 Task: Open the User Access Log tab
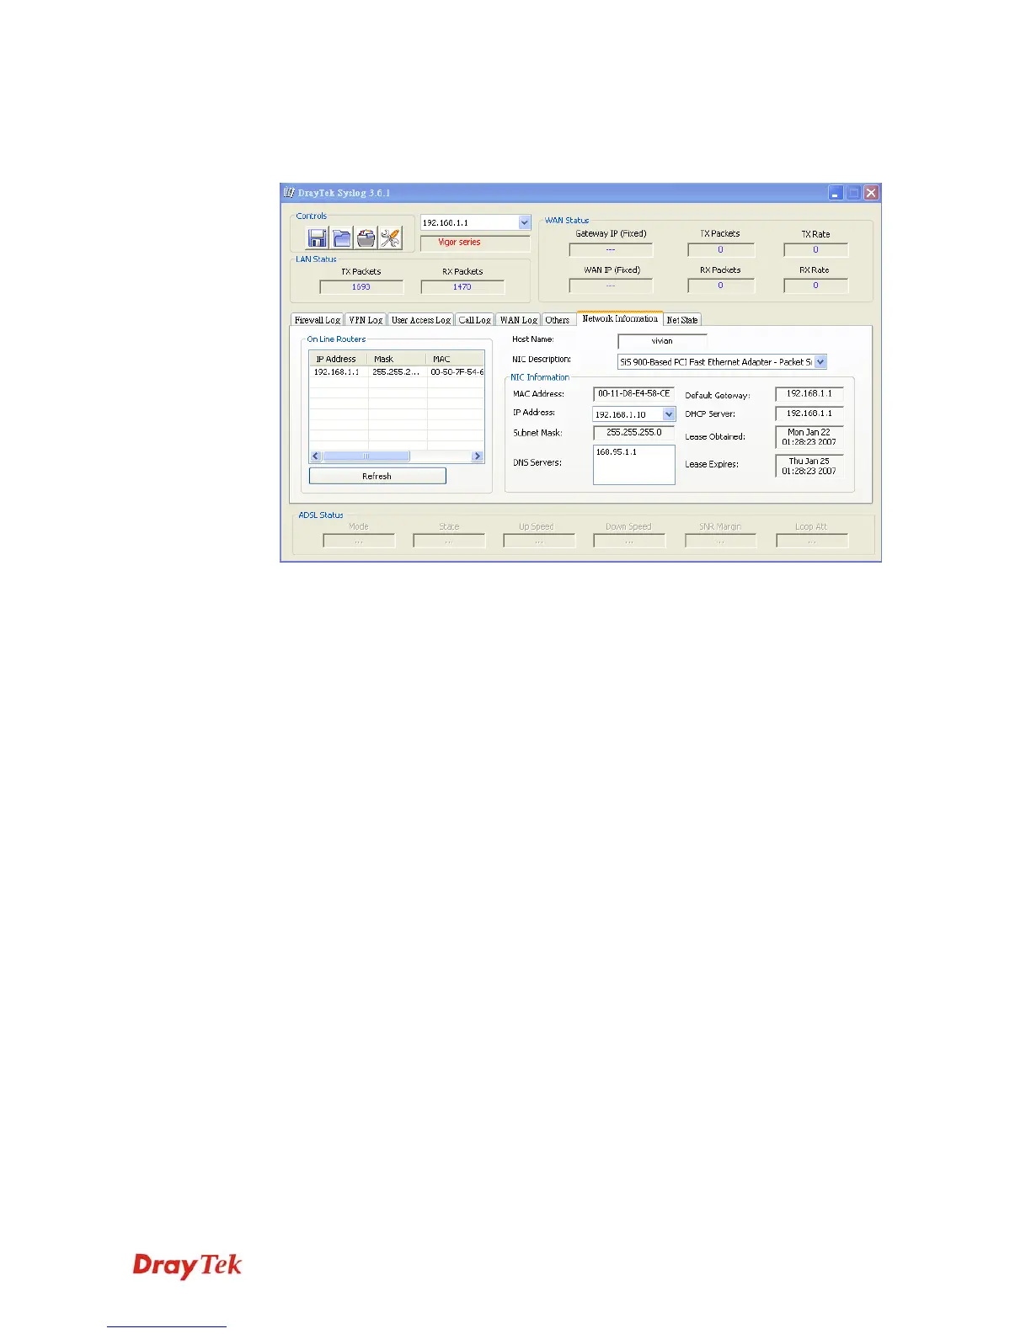click(421, 320)
